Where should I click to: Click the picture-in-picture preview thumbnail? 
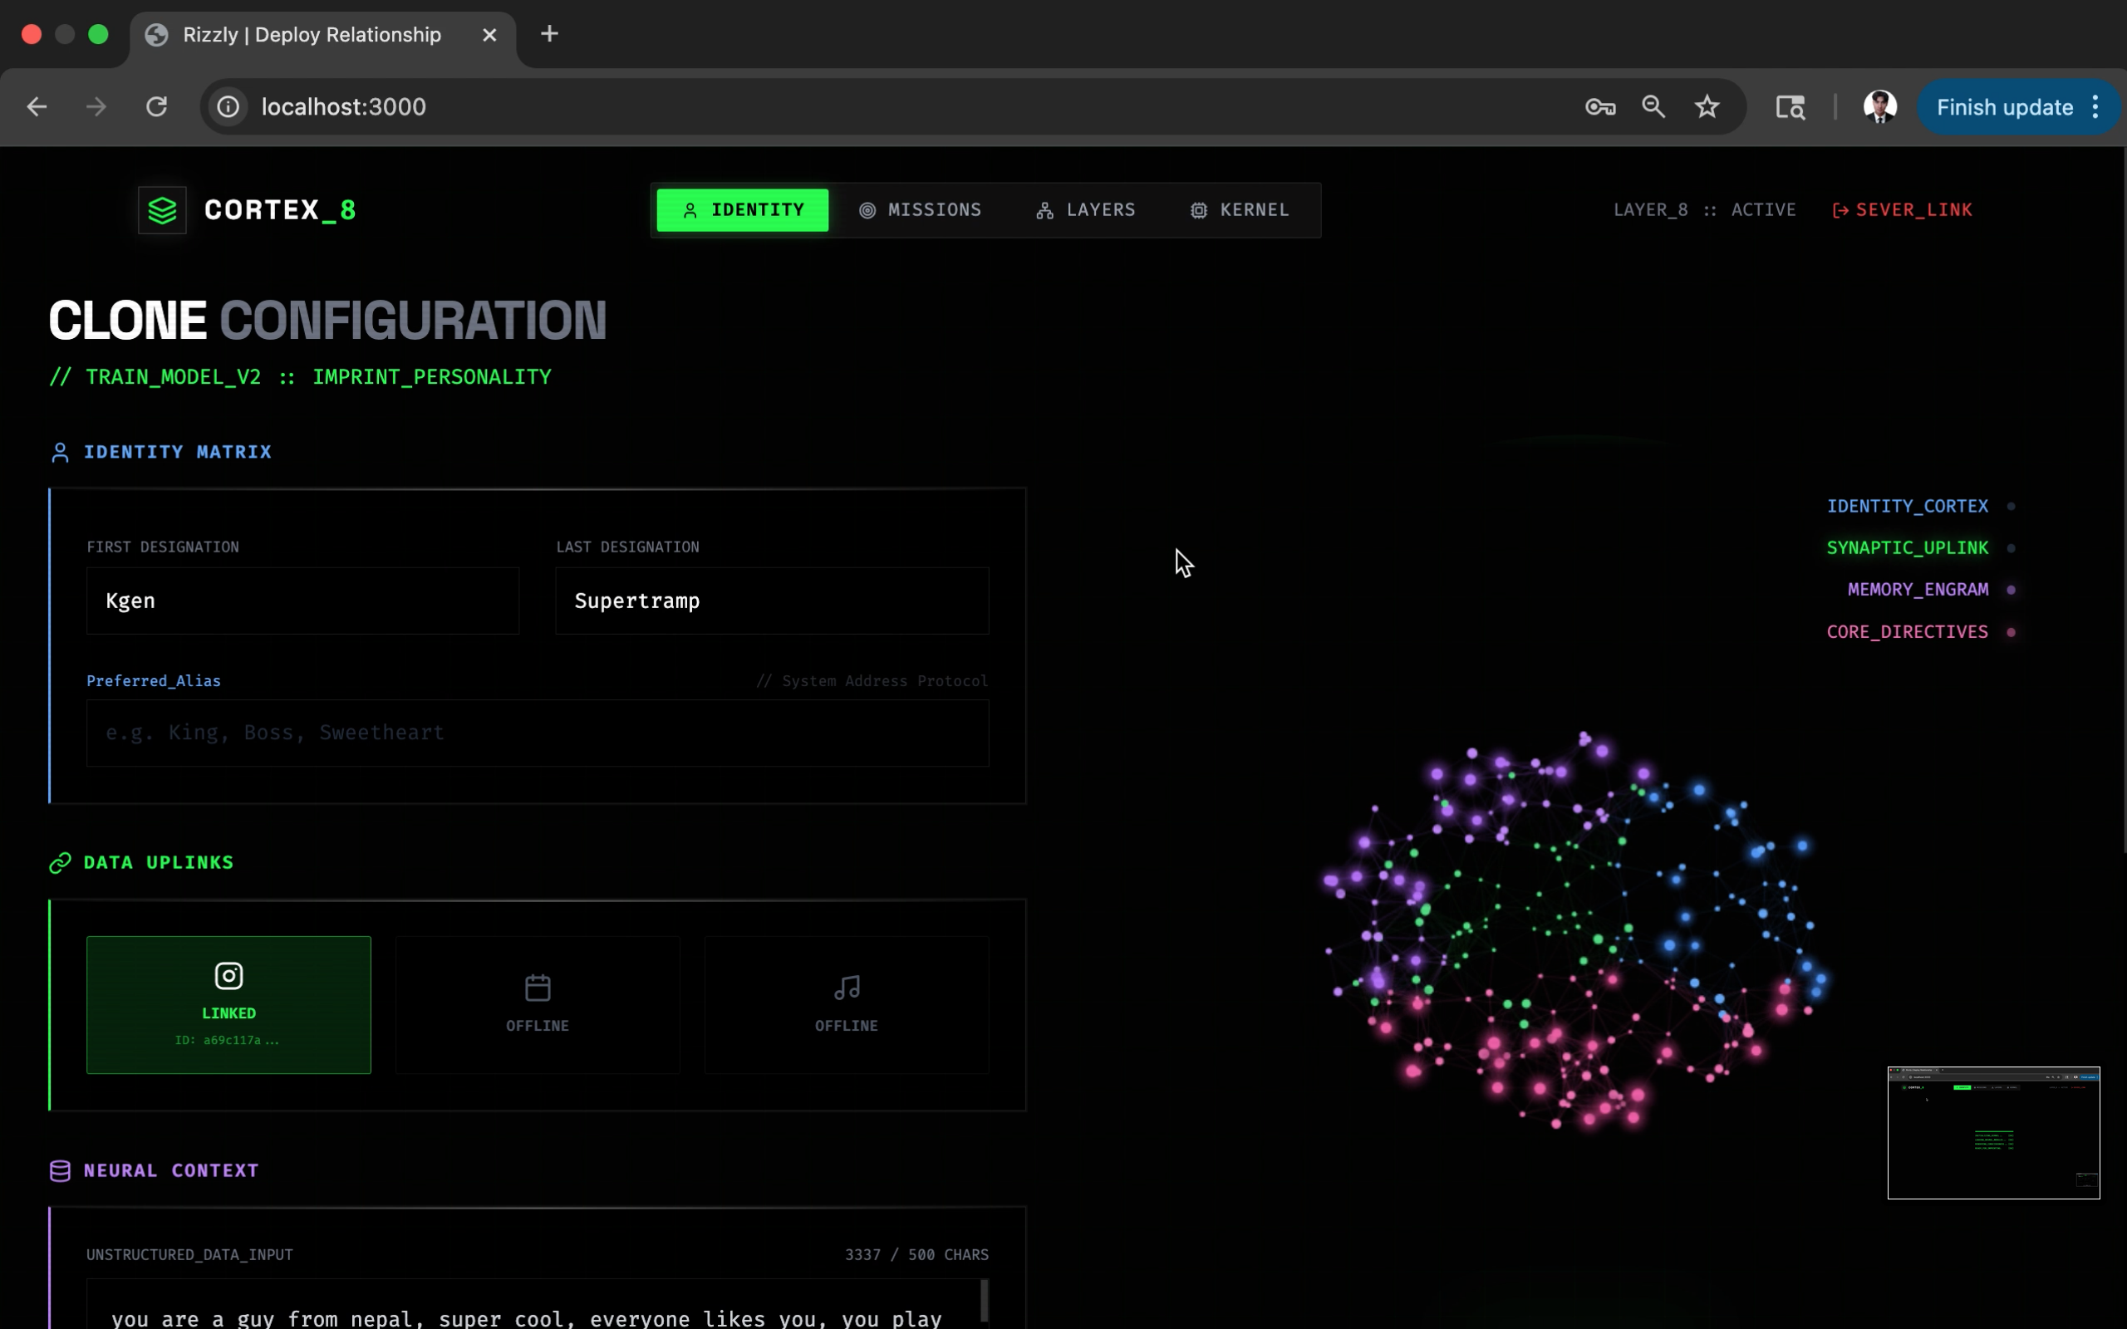tap(1993, 1132)
